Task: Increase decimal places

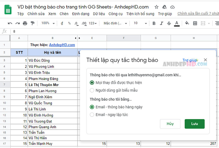Action: tap(84, 23)
